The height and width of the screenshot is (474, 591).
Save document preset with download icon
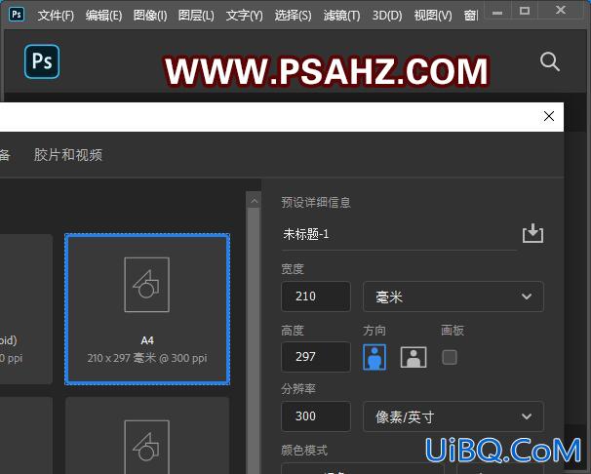pos(532,233)
